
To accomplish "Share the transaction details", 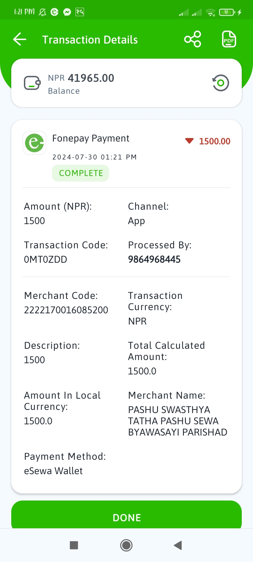I will 193,39.
